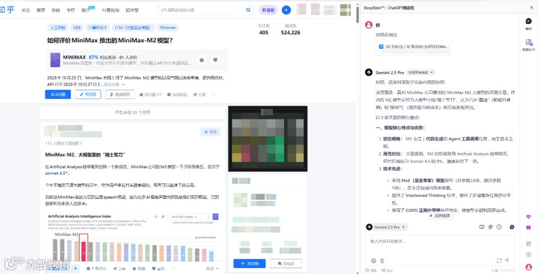Click the paperclip attachment icon
Image resolution: width=538 pixels, height=274 pixels.
pos(491,227)
